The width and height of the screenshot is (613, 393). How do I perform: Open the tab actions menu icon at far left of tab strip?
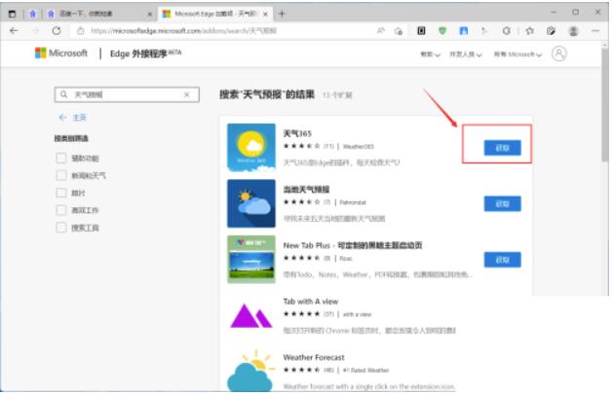click(12, 14)
